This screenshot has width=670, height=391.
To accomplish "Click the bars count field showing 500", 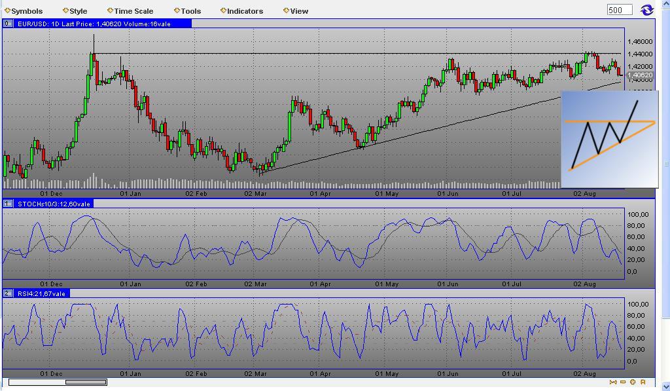I will pyautogui.click(x=620, y=10).
